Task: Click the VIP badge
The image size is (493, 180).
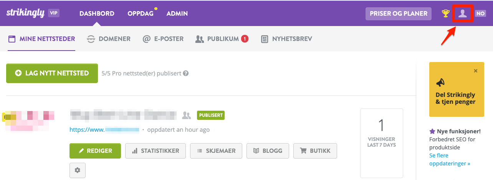Action: [54, 13]
